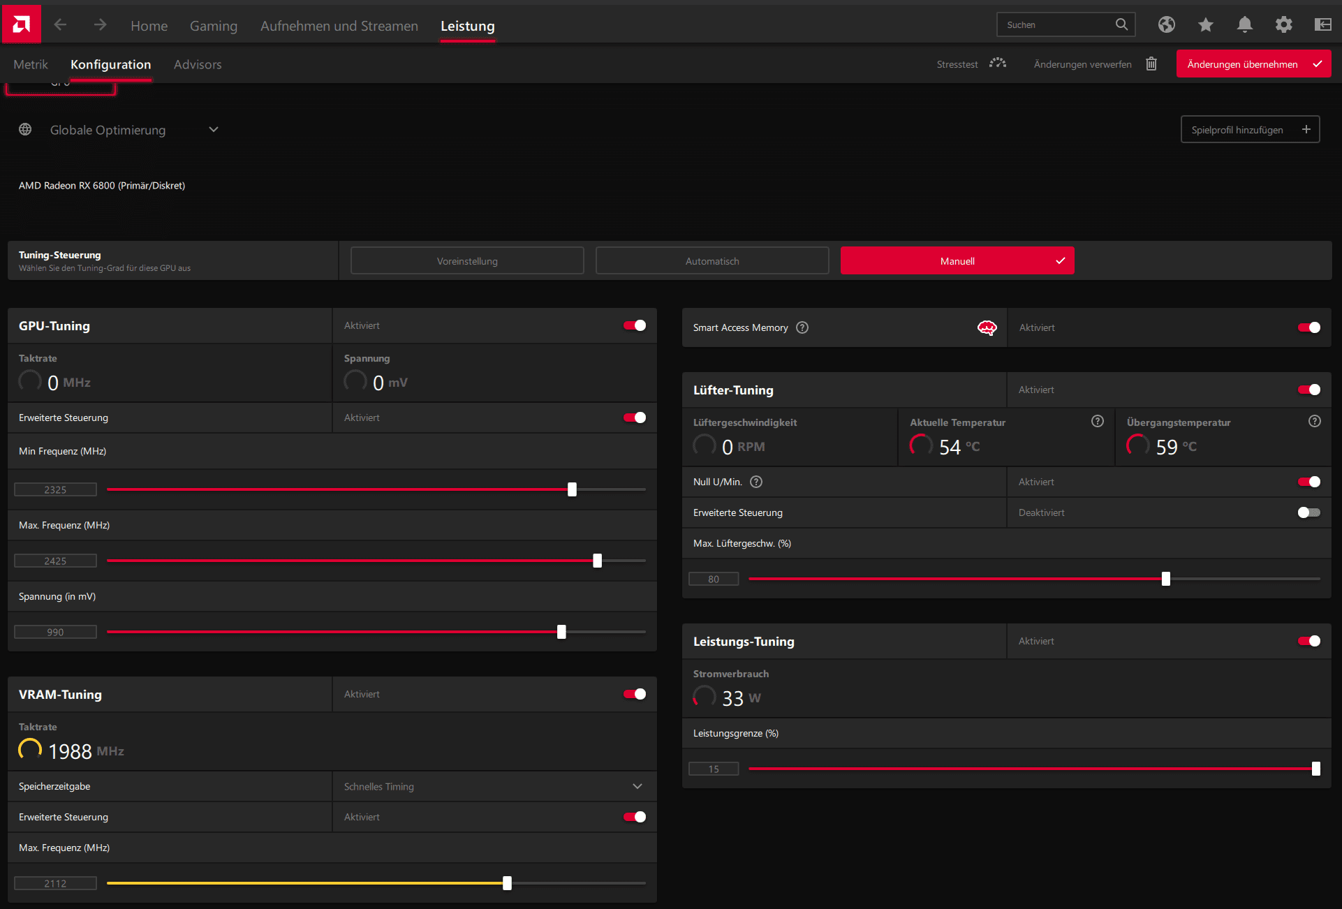This screenshot has width=1342, height=909.
Task: Click the plus icon on Spielprofil hinzufügen
Action: click(1306, 129)
